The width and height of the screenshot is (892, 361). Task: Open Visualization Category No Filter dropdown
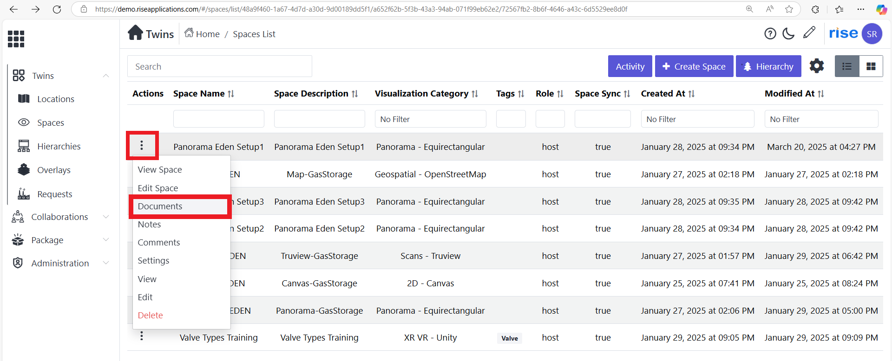431,119
